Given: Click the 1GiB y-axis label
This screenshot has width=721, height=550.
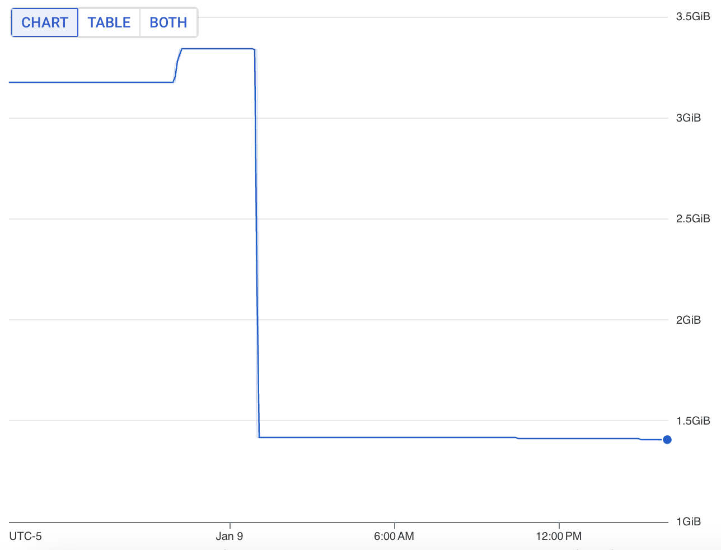Looking at the screenshot, I should pos(688,521).
